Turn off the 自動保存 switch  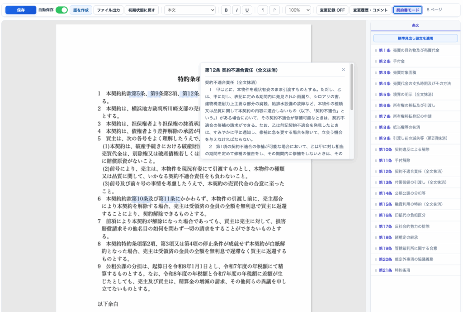click(x=61, y=10)
